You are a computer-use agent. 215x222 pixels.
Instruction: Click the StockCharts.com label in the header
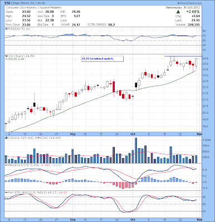click(189, 3)
